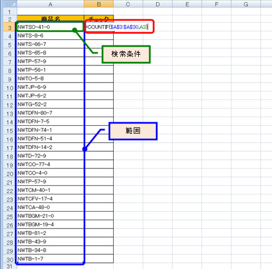Click cell containing NWTDFN-51-4

(50, 138)
